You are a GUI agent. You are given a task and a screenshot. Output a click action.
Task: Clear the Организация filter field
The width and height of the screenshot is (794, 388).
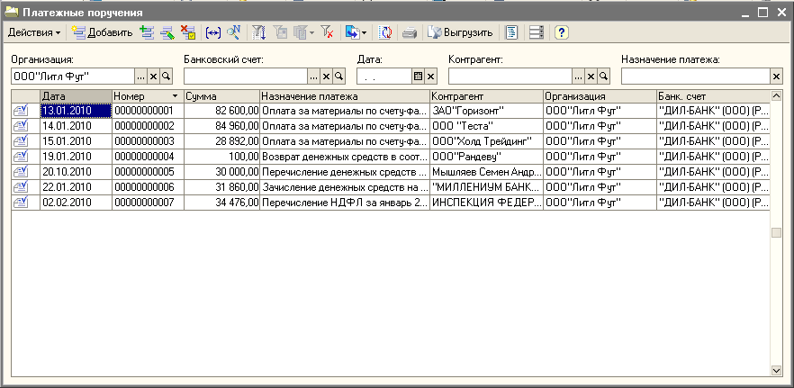(x=154, y=77)
